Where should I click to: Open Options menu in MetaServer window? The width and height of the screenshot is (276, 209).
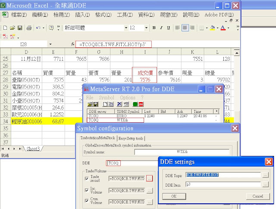coord(128,97)
